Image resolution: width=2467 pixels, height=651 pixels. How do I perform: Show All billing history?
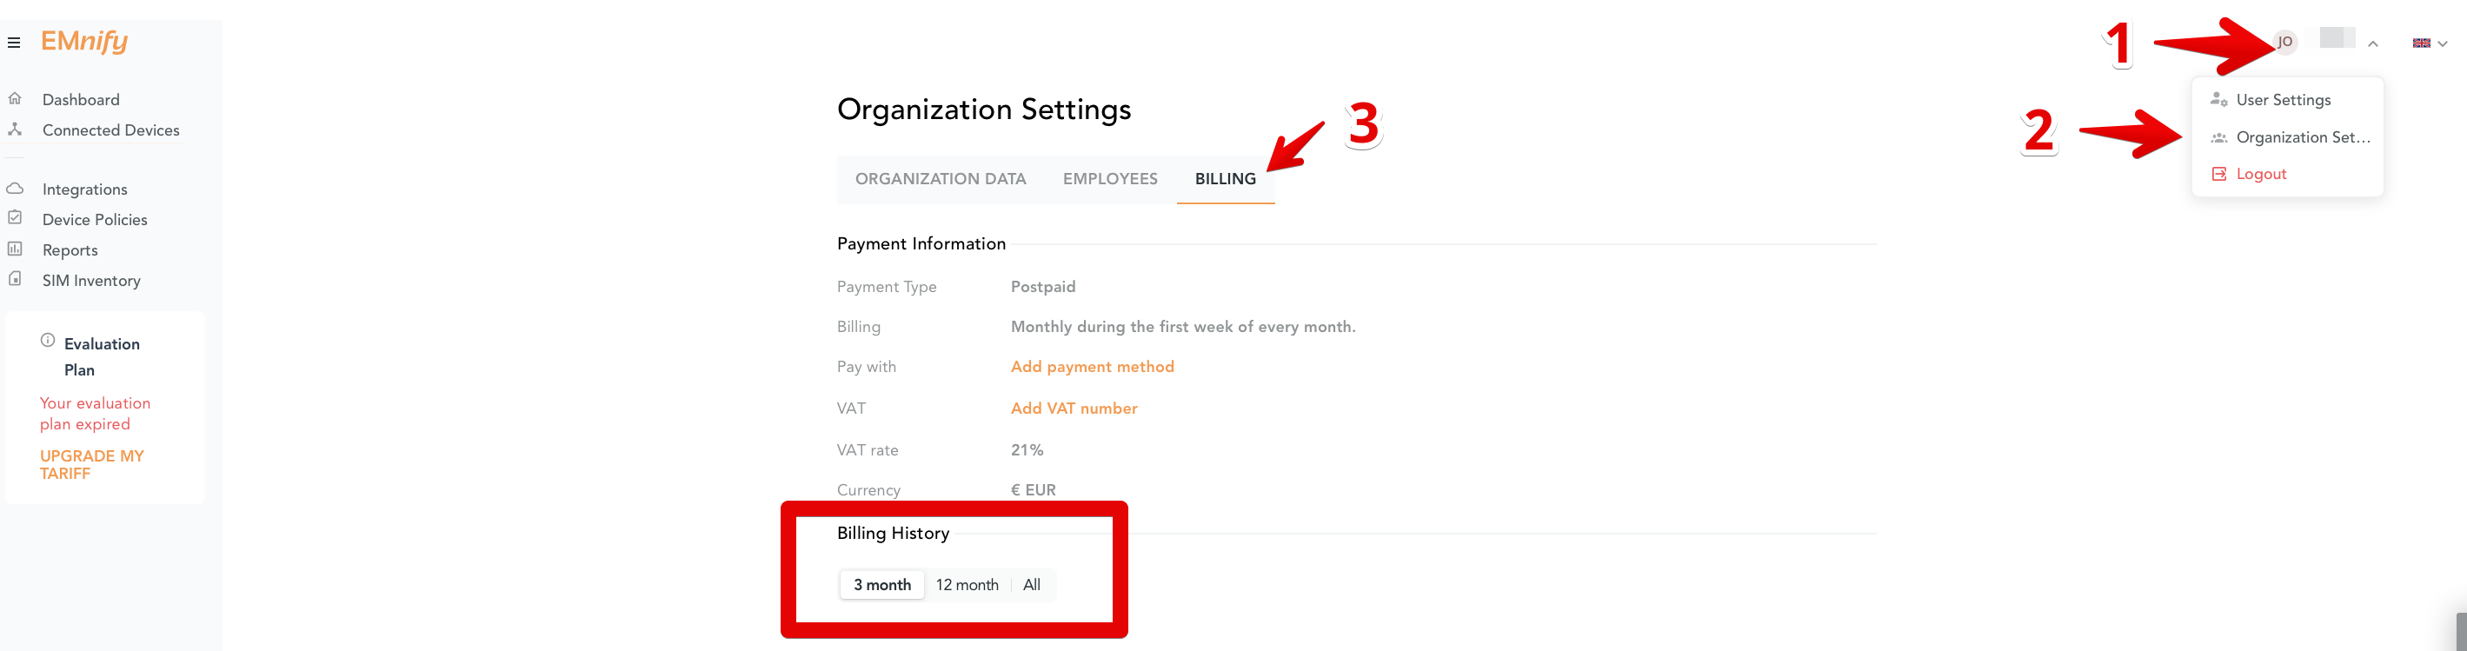click(x=1032, y=585)
